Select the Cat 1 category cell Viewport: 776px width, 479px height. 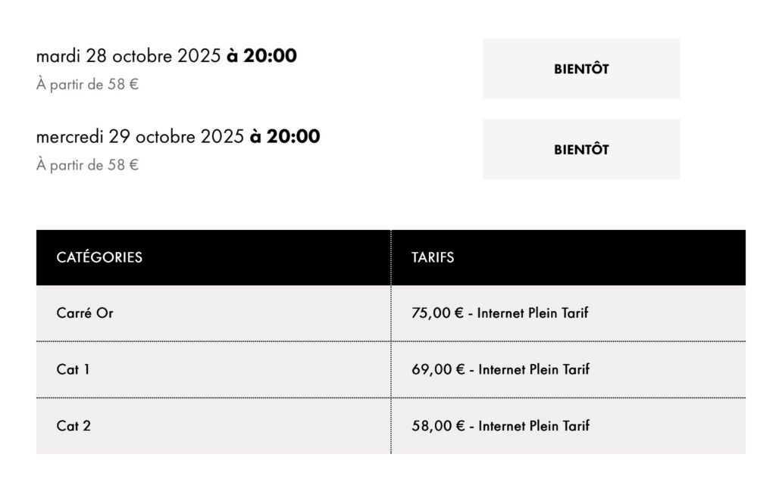pyautogui.click(x=73, y=369)
